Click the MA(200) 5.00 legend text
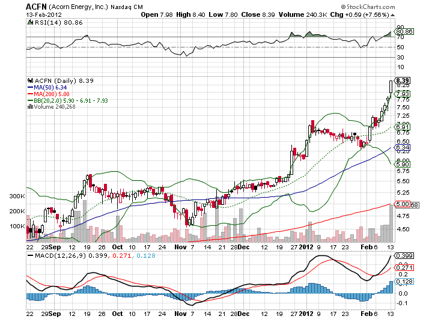 (x=52, y=94)
